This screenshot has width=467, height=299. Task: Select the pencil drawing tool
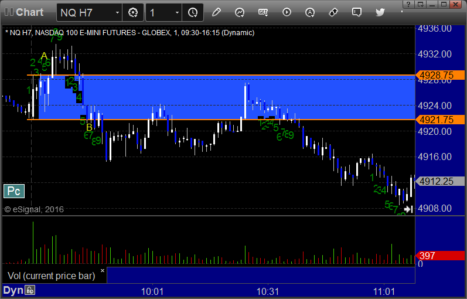216,12
